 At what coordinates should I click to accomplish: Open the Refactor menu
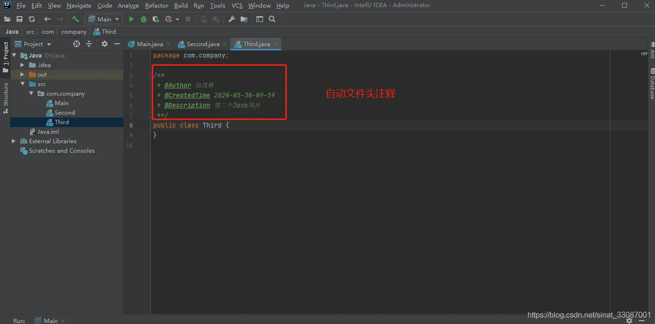tap(156, 5)
